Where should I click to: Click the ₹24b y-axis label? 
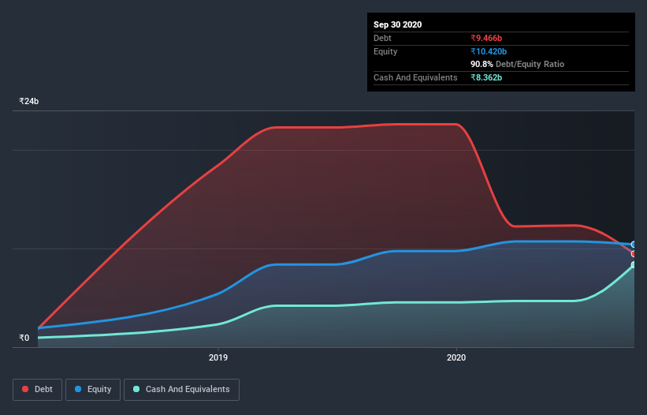tap(29, 101)
